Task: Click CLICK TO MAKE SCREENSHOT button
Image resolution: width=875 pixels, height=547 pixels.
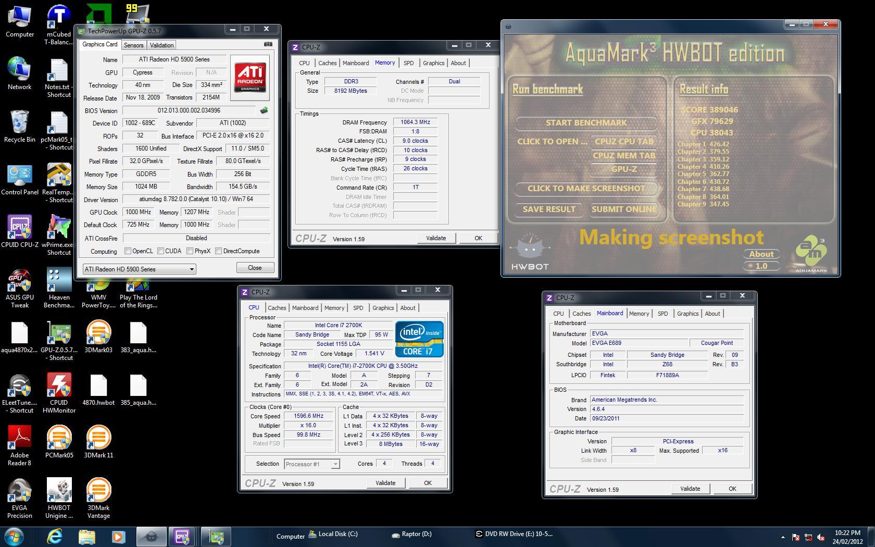Action: pos(586,189)
